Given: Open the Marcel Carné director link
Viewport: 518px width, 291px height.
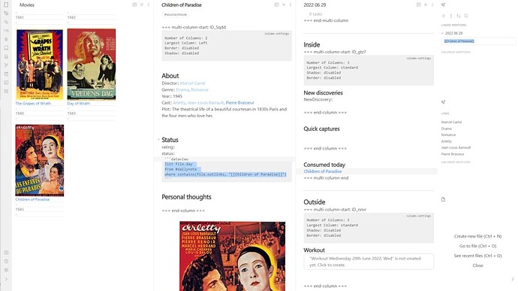Looking at the screenshot, I should coord(193,83).
